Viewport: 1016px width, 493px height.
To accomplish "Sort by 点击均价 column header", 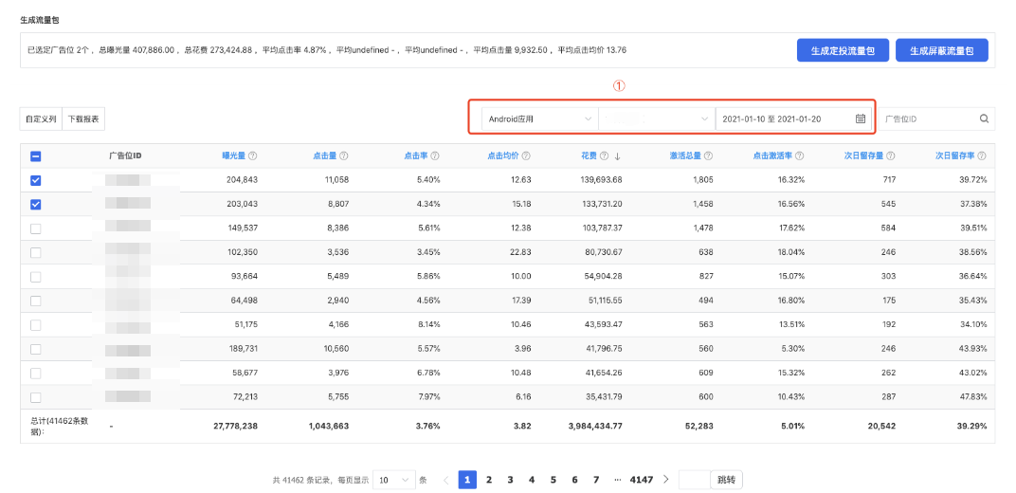I will pyautogui.click(x=503, y=156).
